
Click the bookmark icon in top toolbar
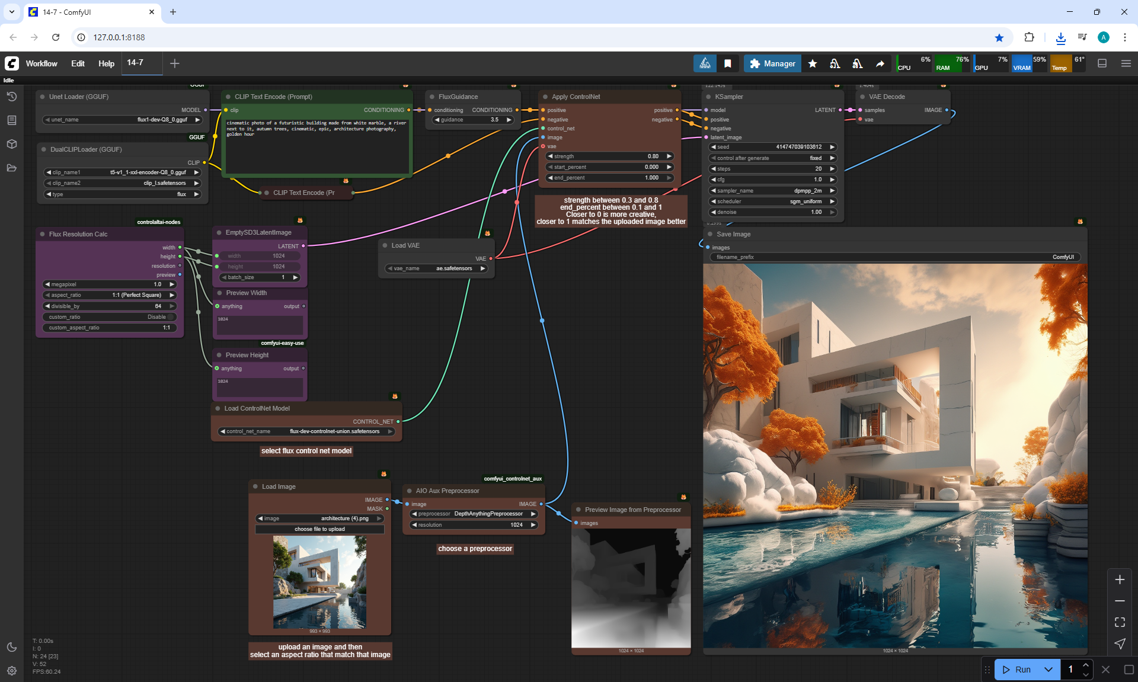click(x=727, y=63)
